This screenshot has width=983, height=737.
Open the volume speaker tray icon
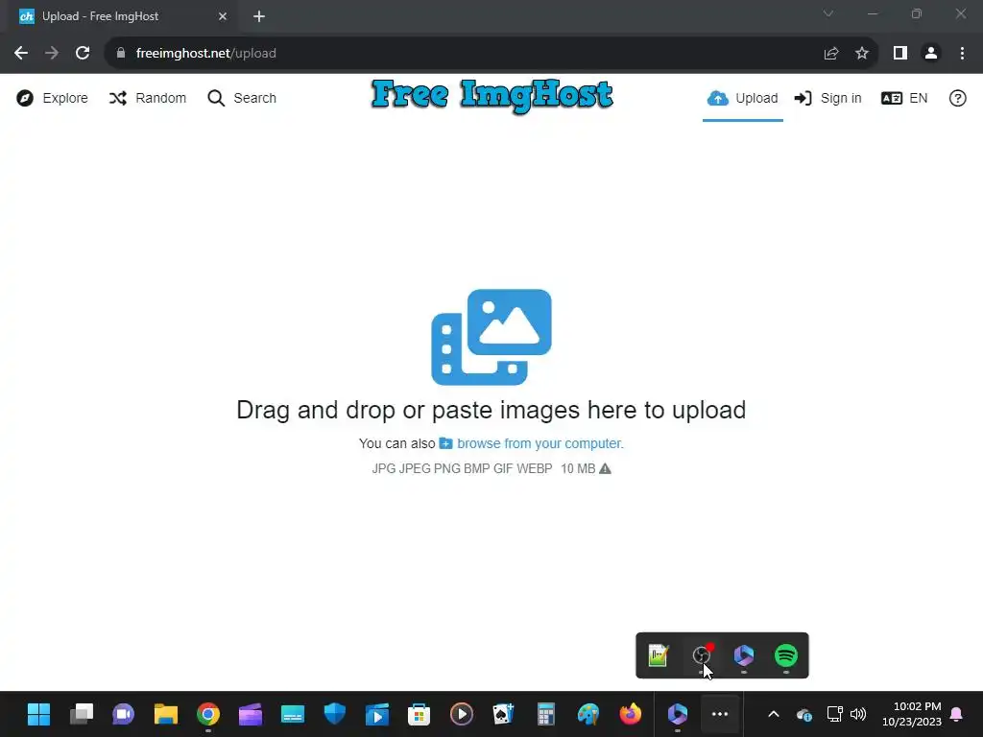tap(857, 714)
